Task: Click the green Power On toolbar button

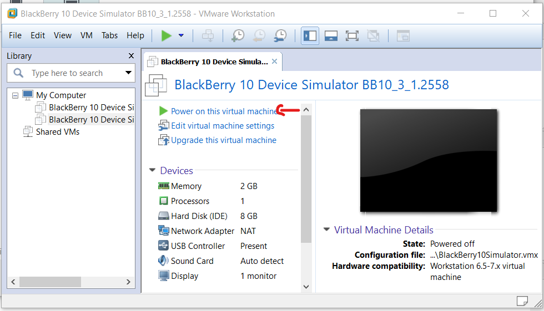Action: 167,35
